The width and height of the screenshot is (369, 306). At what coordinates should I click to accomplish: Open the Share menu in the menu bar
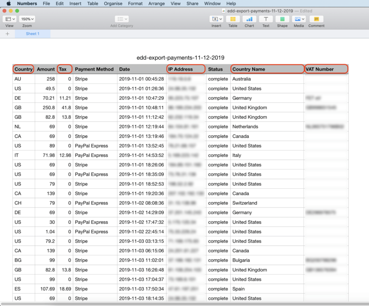(x=192, y=4)
